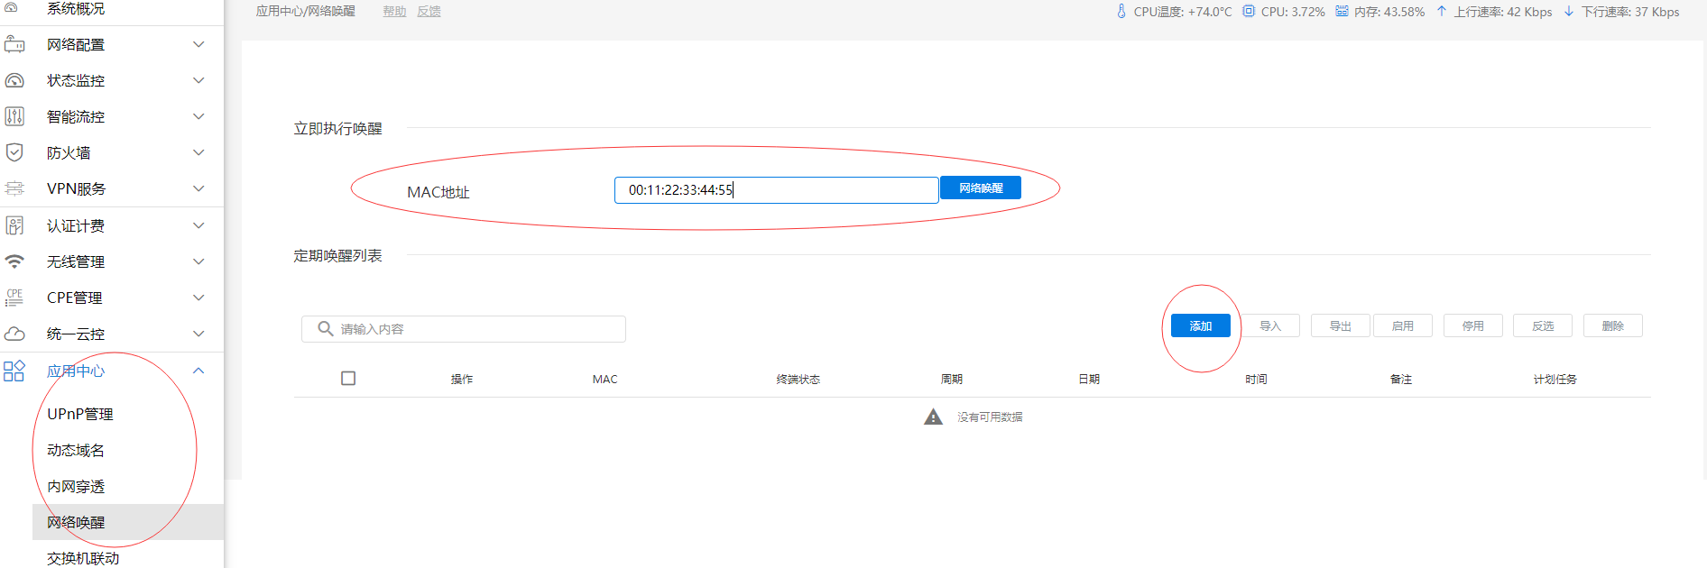The height and width of the screenshot is (568, 1707).
Task: Click the 导出 export button
Action: pos(1340,325)
